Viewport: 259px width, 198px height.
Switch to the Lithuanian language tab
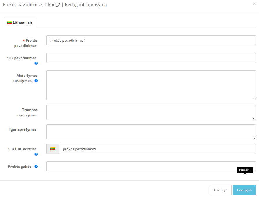20,22
